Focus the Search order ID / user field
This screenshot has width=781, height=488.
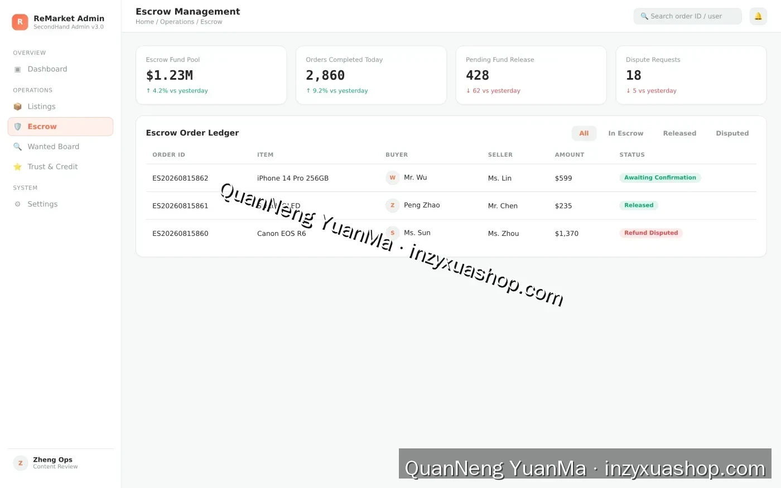(687, 16)
